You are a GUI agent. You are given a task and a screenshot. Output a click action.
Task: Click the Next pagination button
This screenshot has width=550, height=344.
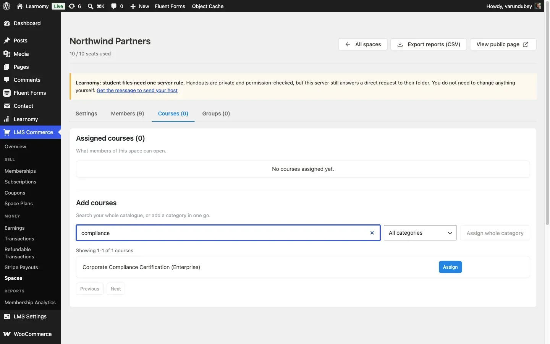point(116,289)
